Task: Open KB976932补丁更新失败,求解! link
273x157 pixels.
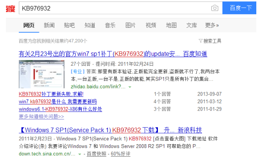Action: 51,94
